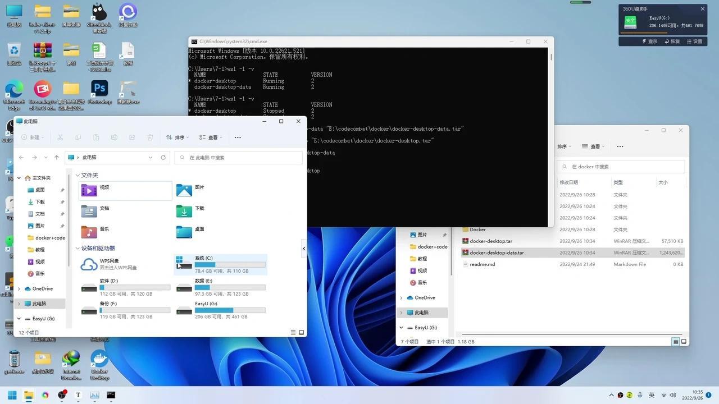Click 恢复 in the 360 U盘助手 panel

pos(672,41)
